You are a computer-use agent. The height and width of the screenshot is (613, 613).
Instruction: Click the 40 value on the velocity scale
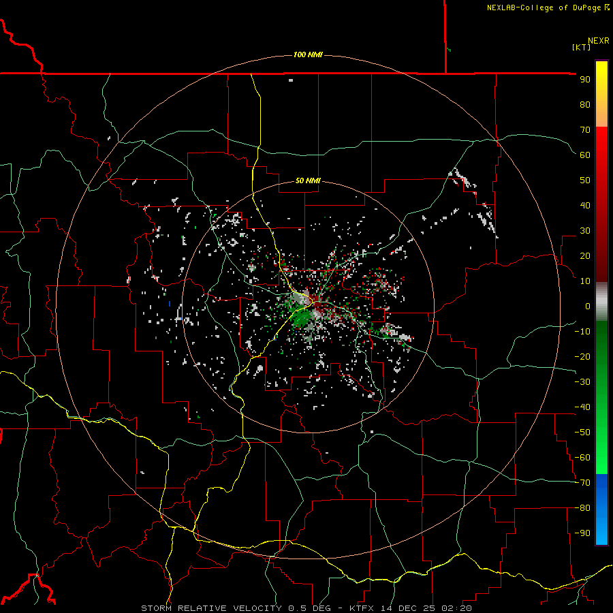(x=585, y=205)
